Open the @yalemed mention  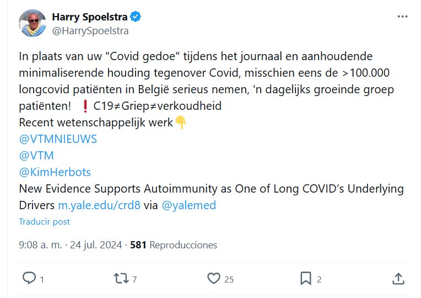click(x=188, y=205)
